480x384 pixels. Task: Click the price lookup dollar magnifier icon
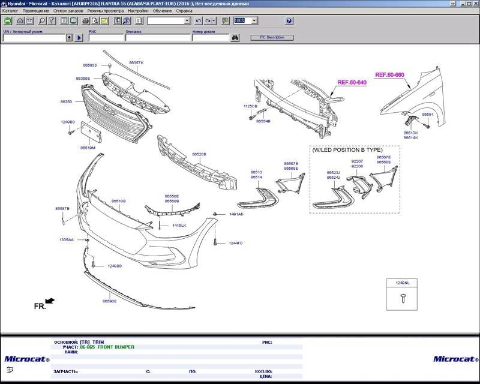coord(127,21)
